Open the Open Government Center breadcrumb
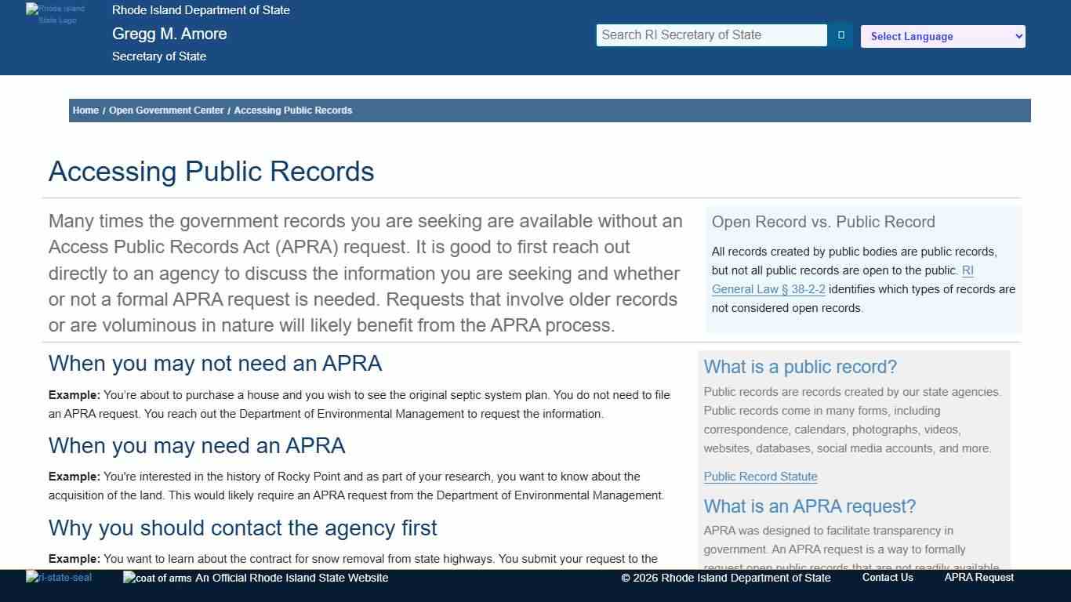 (166, 111)
